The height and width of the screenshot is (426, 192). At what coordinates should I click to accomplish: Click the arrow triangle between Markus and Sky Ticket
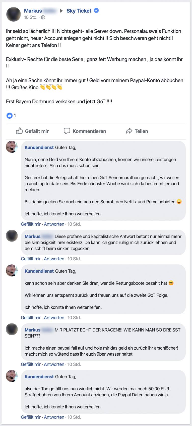coord(61,11)
